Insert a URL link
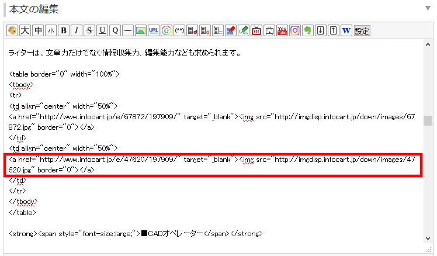This screenshot has width=437, height=256. [x=154, y=30]
